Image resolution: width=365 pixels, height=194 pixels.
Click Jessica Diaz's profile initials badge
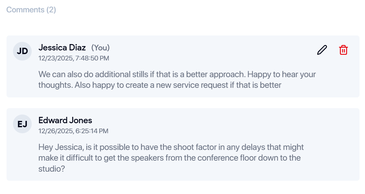22,51
